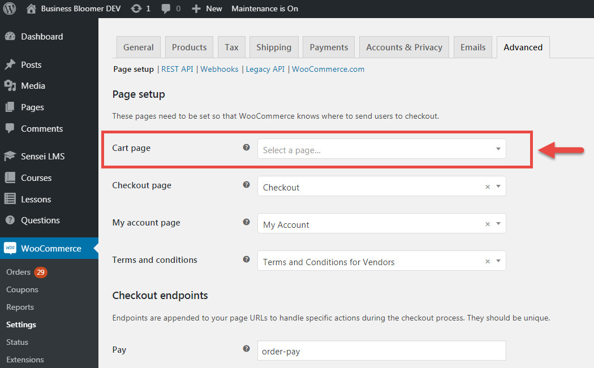Open WooCommerce Status submenu
The width and height of the screenshot is (594, 368).
click(x=17, y=342)
